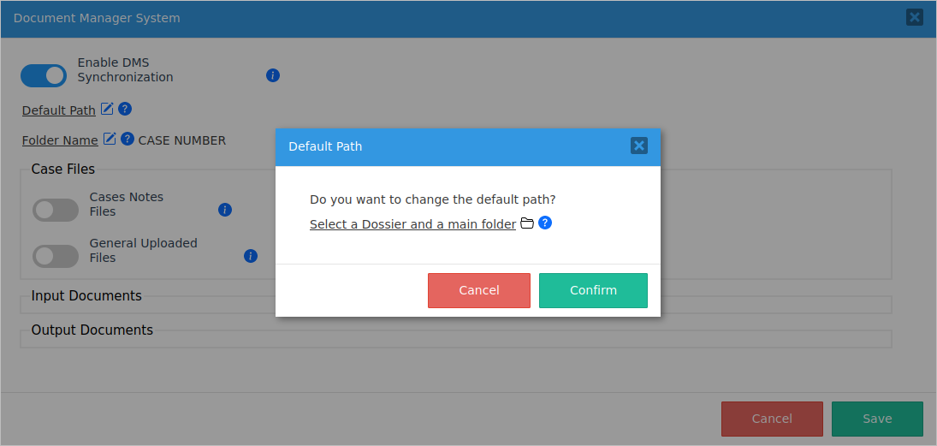Click the help icon next to Default Path
The image size is (937, 446).
pyautogui.click(x=125, y=109)
